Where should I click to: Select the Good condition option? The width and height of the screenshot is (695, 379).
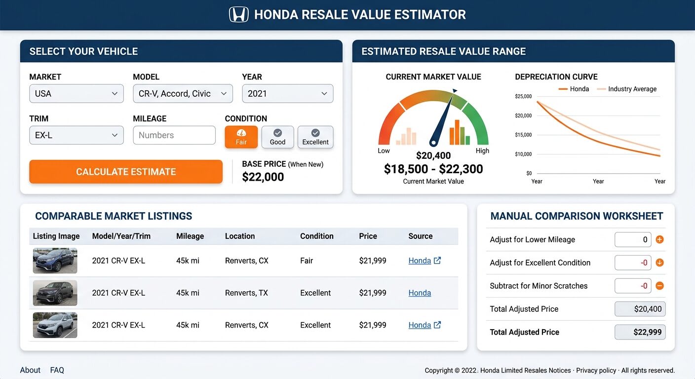pos(277,137)
